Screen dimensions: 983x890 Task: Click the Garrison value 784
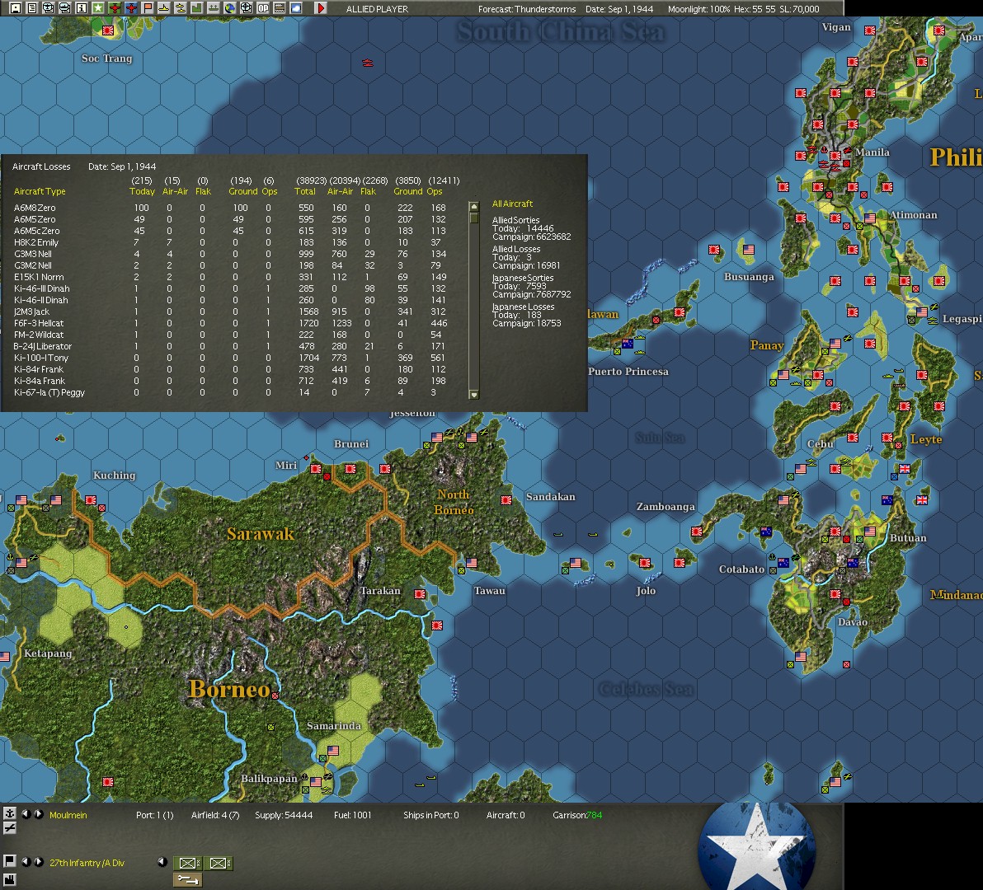594,815
